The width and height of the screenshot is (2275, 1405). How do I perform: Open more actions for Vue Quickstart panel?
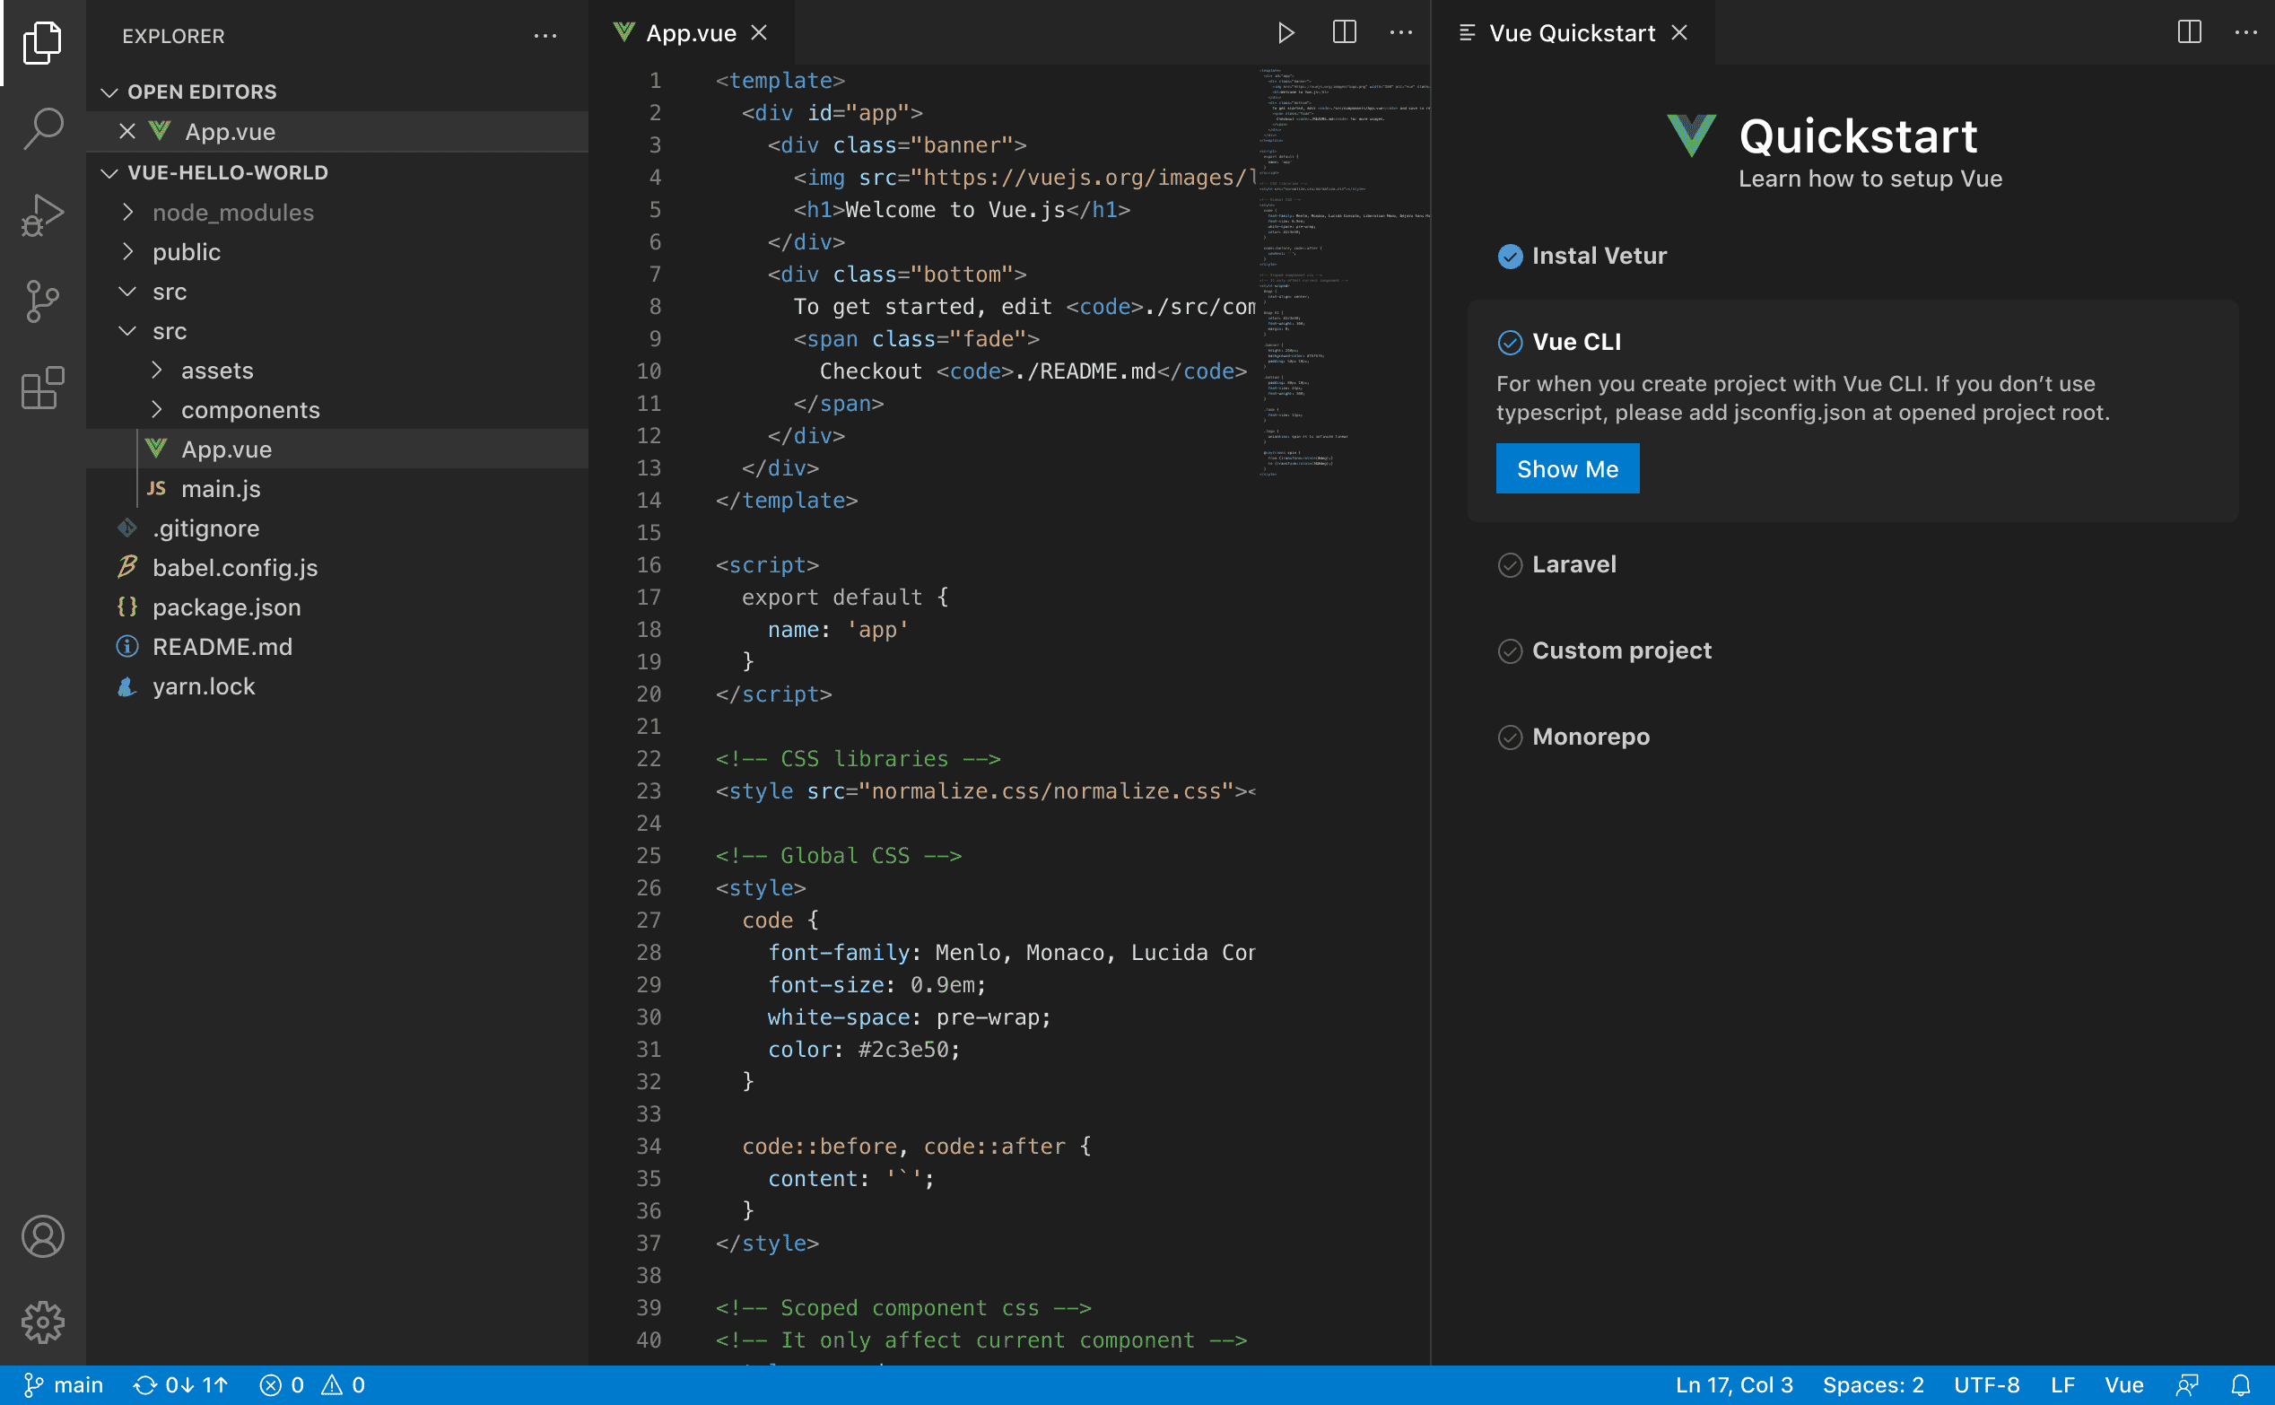click(x=2246, y=32)
